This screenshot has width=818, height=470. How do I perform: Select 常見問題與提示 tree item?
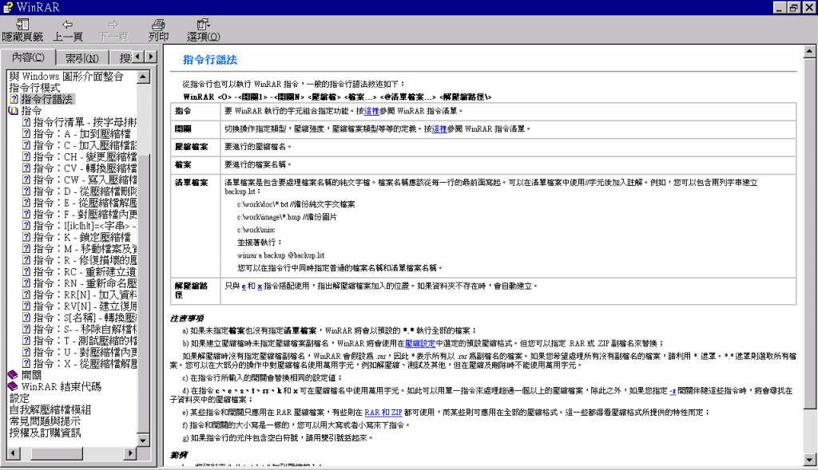click(x=45, y=421)
